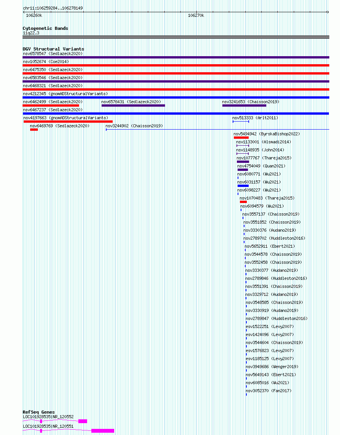Select the nsv6094579 (Wu2021) label
Image resolution: width=340 pixels, height=435 pixels.
(x=262, y=206)
